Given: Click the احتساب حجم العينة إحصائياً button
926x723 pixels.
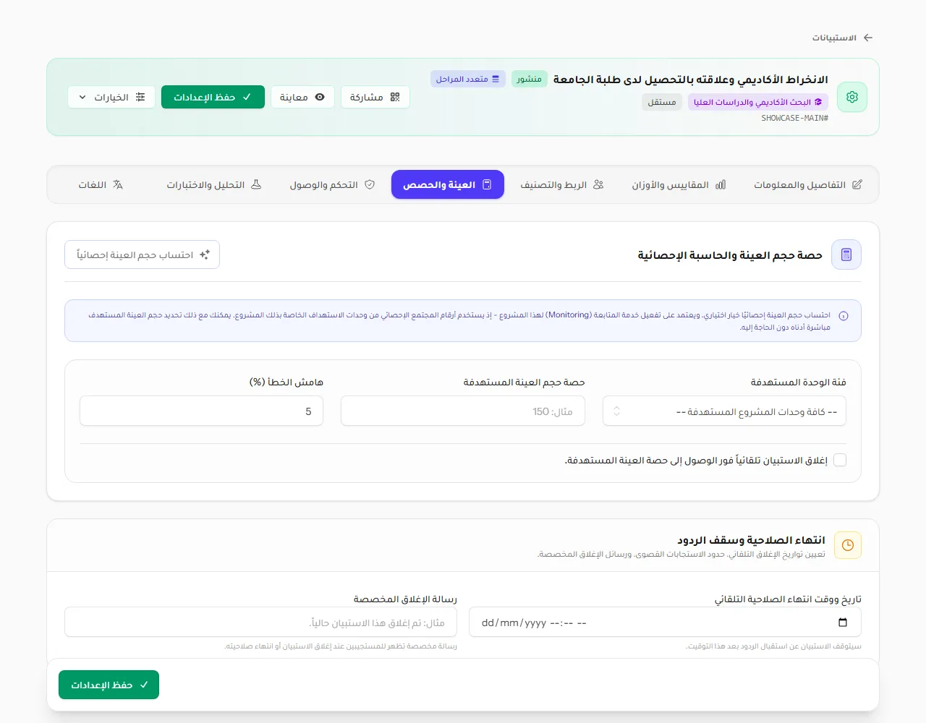Looking at the screenshot, I should tap(142, 254).
